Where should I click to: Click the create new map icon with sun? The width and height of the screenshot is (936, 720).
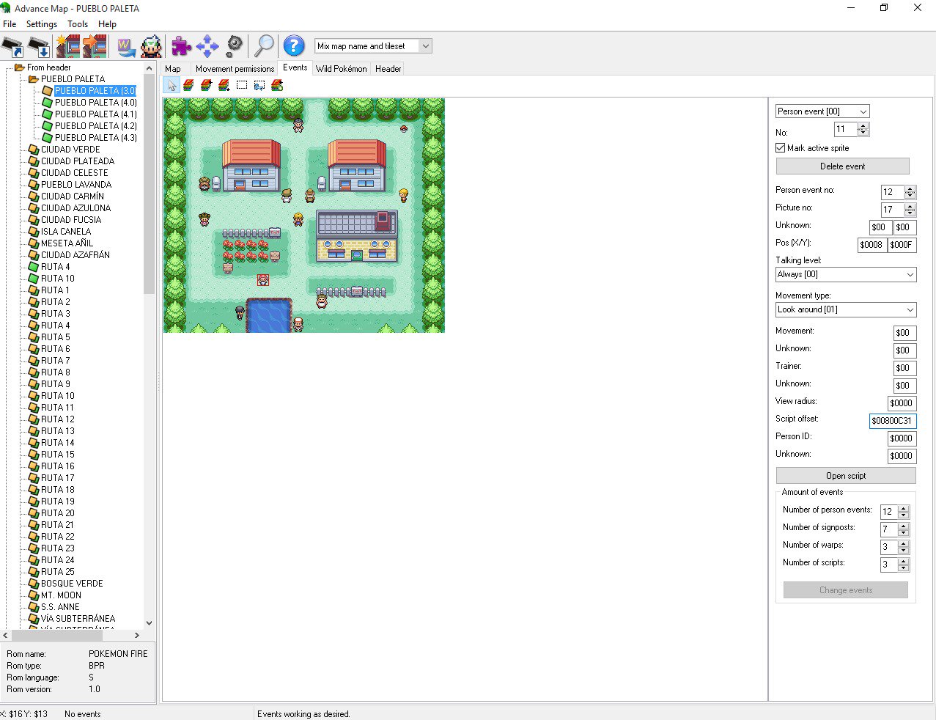pos(67,46)
